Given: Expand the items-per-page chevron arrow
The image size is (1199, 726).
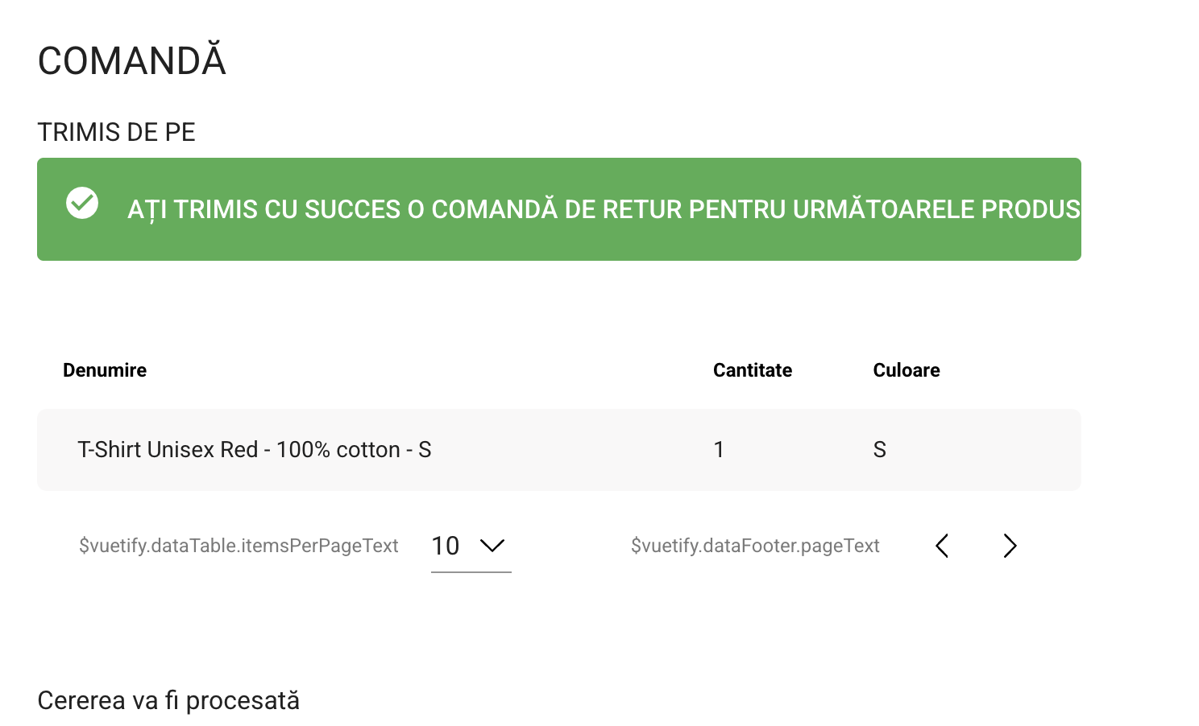Looking at the screenshot, I should (492, 546).
